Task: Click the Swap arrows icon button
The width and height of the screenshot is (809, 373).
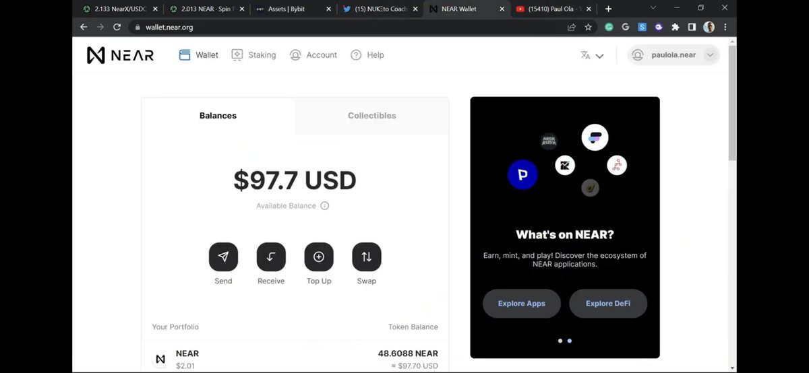Action: 367,257
